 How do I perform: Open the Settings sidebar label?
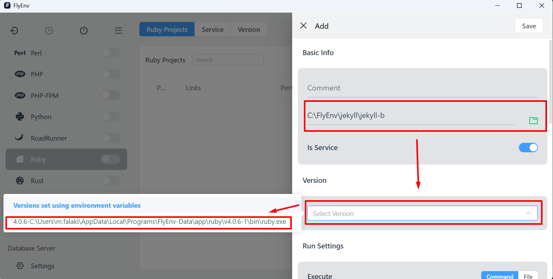pyautogui.click(x=43, y=266)
